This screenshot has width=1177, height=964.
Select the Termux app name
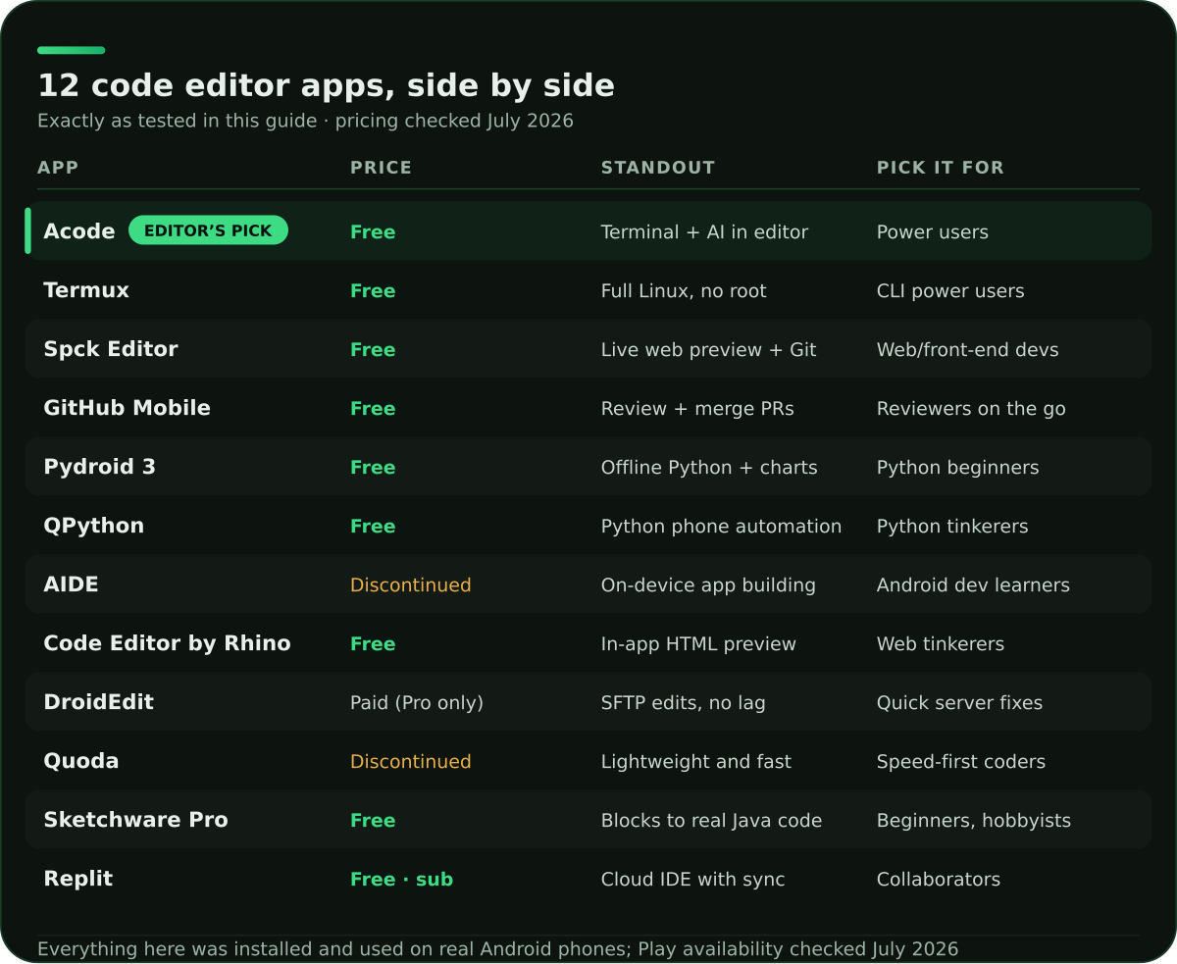[86, 290]
